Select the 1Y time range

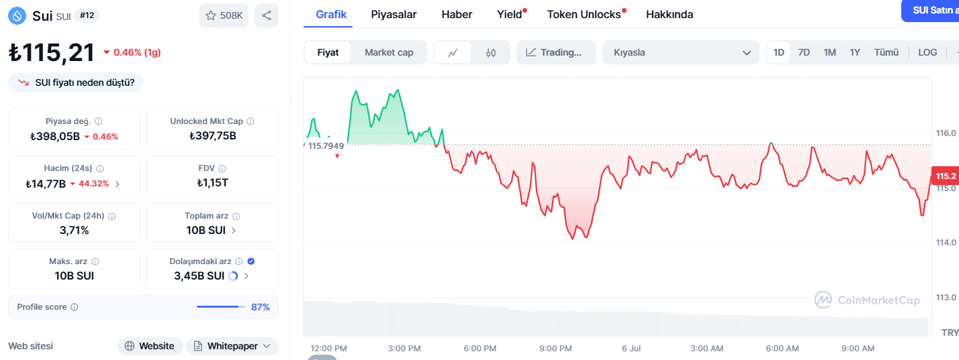point(855,52)
